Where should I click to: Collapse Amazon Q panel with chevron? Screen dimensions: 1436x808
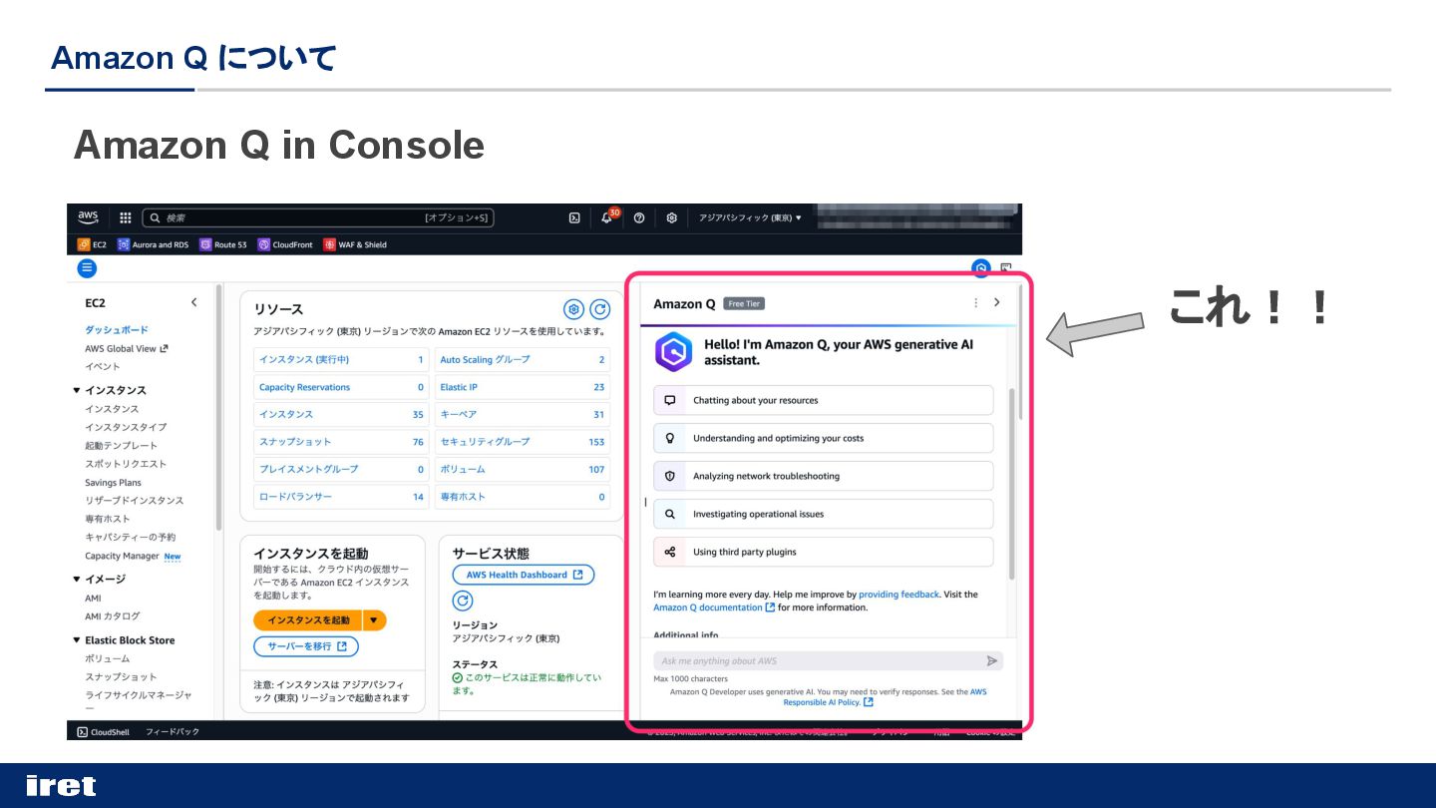click(x=996, y=303)
